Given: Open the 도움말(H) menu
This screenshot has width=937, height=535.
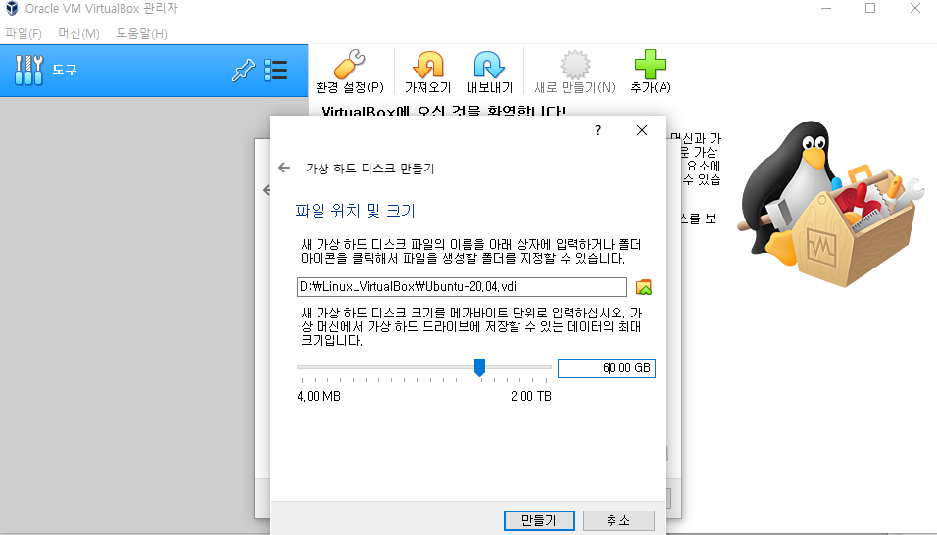Looking at the screenshot, I should 141,33.
